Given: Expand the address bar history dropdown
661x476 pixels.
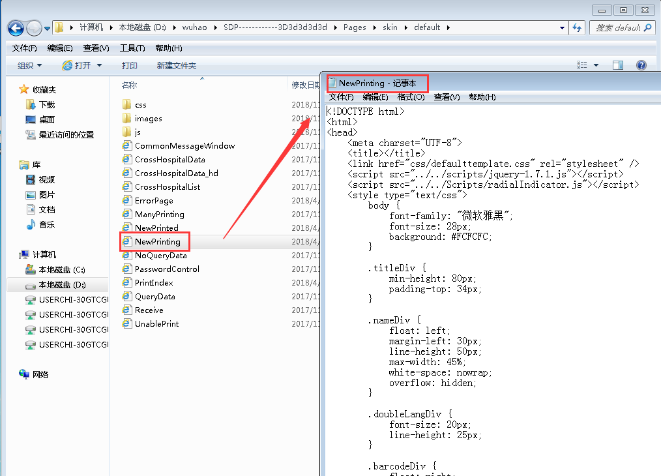Looking at the screenshot, I should pos(562,28).
